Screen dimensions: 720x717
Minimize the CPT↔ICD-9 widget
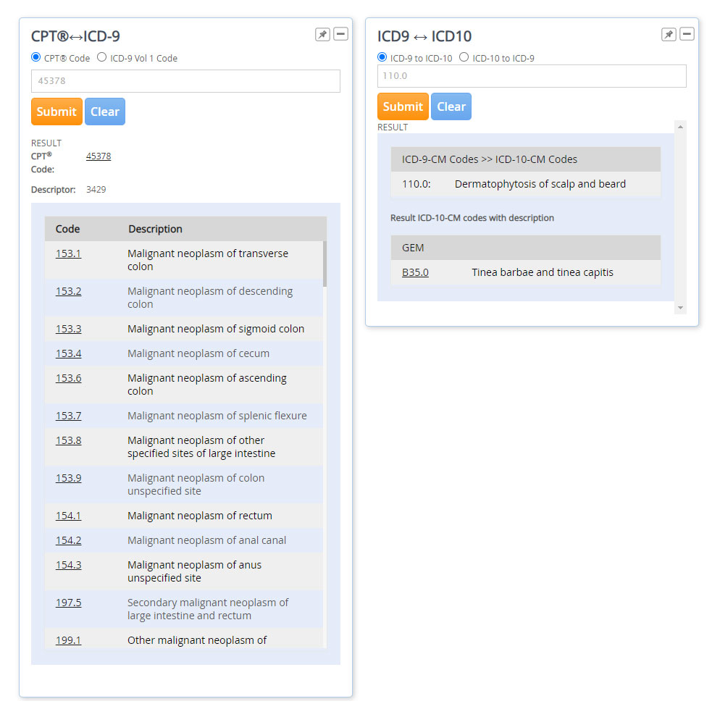340,33
